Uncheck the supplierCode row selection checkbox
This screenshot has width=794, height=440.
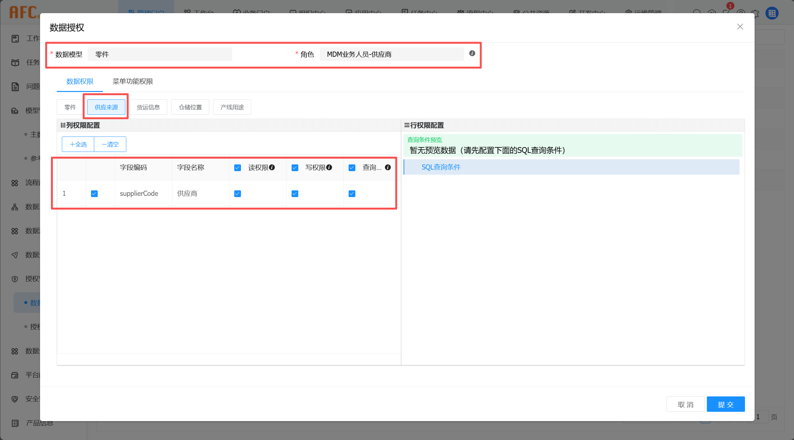pos(94,194)
